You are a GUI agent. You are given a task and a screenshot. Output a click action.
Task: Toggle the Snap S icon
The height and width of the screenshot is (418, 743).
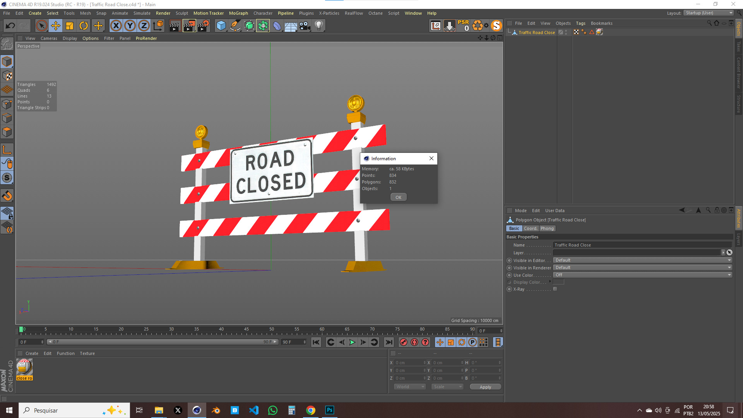tap(7, 178)
